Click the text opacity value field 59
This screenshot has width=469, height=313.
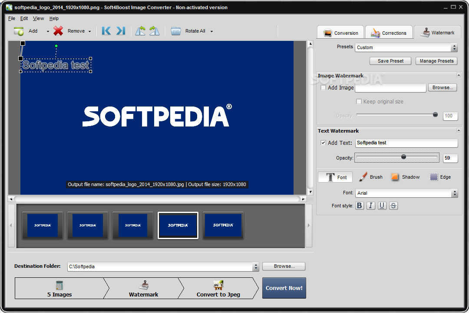coord(450,158)
